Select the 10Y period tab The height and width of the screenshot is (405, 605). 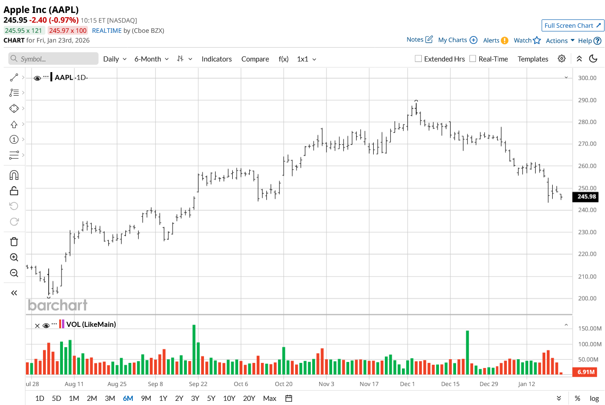229,399
